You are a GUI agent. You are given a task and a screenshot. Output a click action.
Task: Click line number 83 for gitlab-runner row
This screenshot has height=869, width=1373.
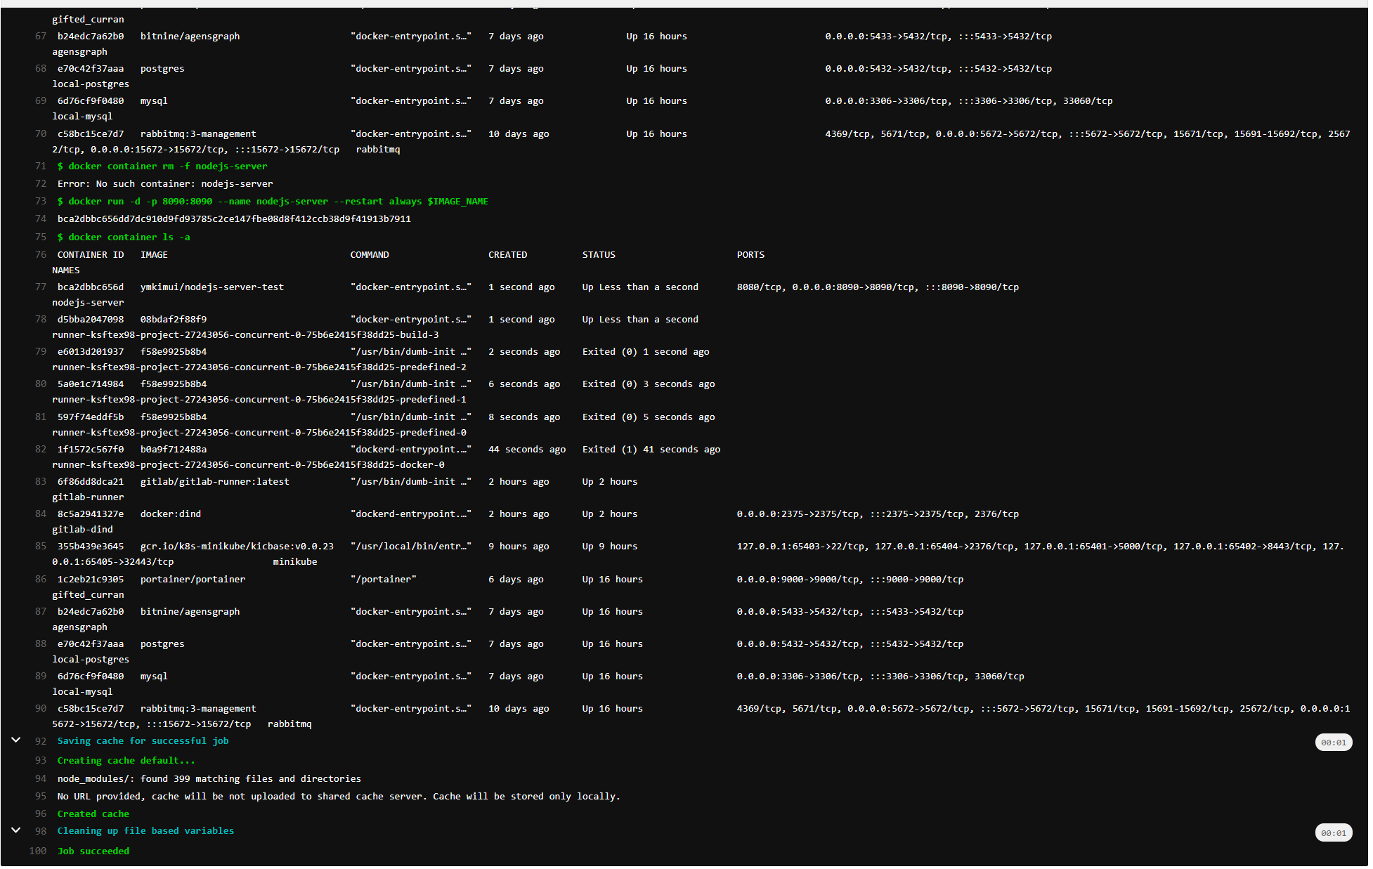tap(40, 481)
